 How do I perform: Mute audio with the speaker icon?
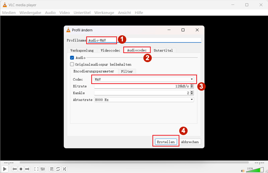coord(243,171)
